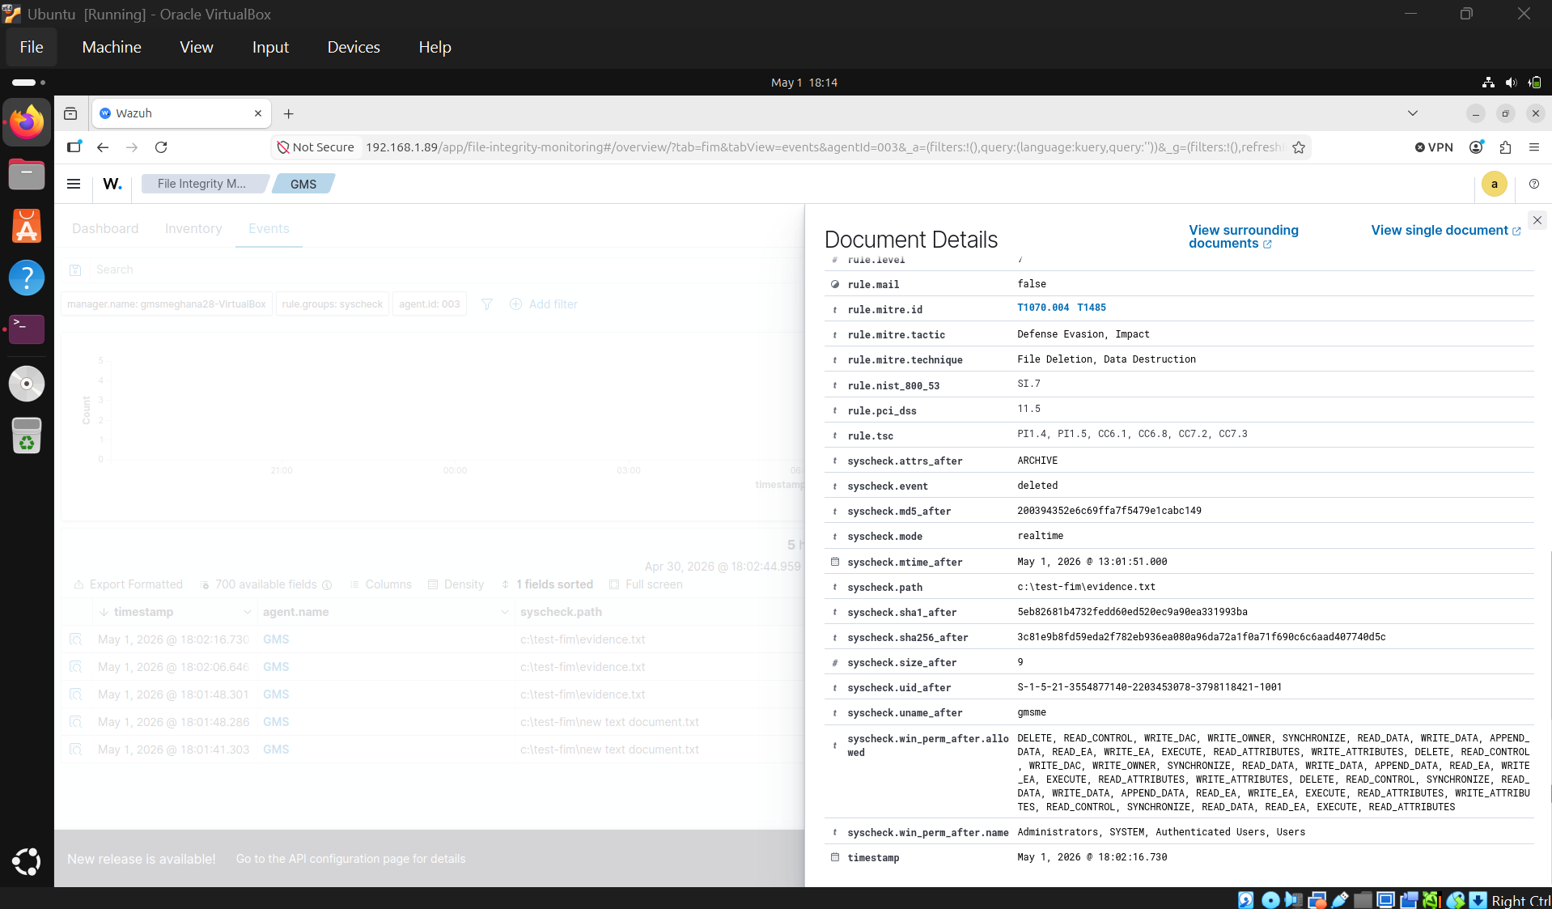The height and width of the screenshot is (909, 1552).
Task: Click Add filter
Action: coord(544,304)
